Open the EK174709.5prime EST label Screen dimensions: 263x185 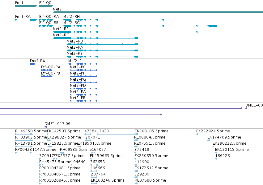click(224, 137)
